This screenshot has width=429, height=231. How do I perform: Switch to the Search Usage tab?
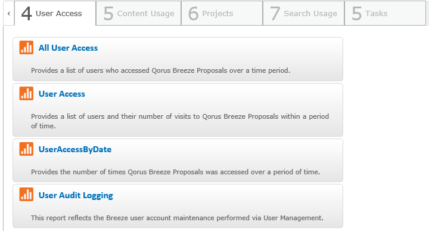[303, 13]
